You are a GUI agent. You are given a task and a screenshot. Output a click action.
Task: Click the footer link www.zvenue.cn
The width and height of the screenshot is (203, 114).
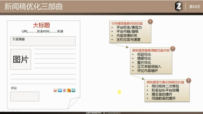tap(114, 113)
